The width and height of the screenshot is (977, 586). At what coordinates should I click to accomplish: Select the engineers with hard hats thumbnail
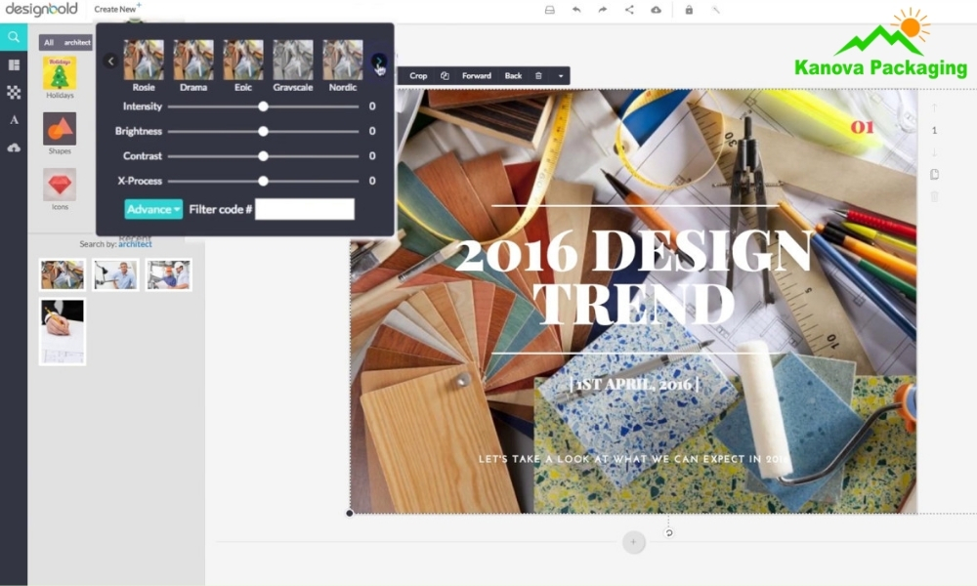(169, 274)
